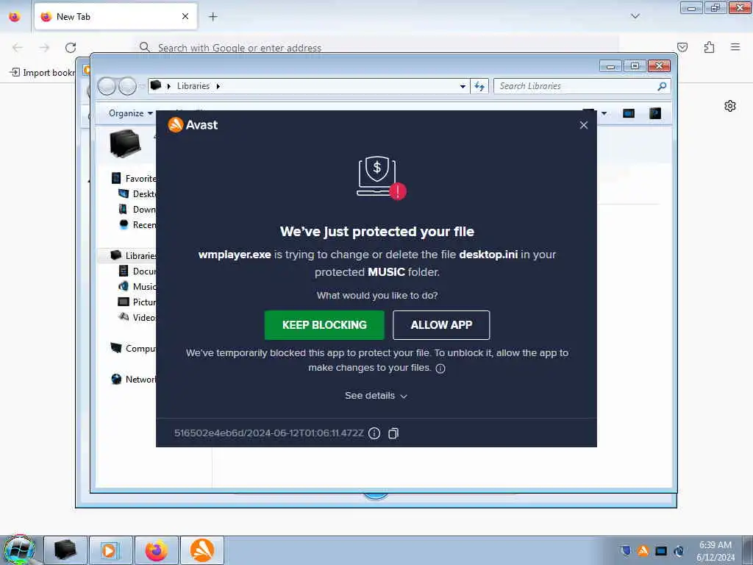Expand breadcrumb arrow after Libraries
Screen dimensions: 753x565
(218, 87)
